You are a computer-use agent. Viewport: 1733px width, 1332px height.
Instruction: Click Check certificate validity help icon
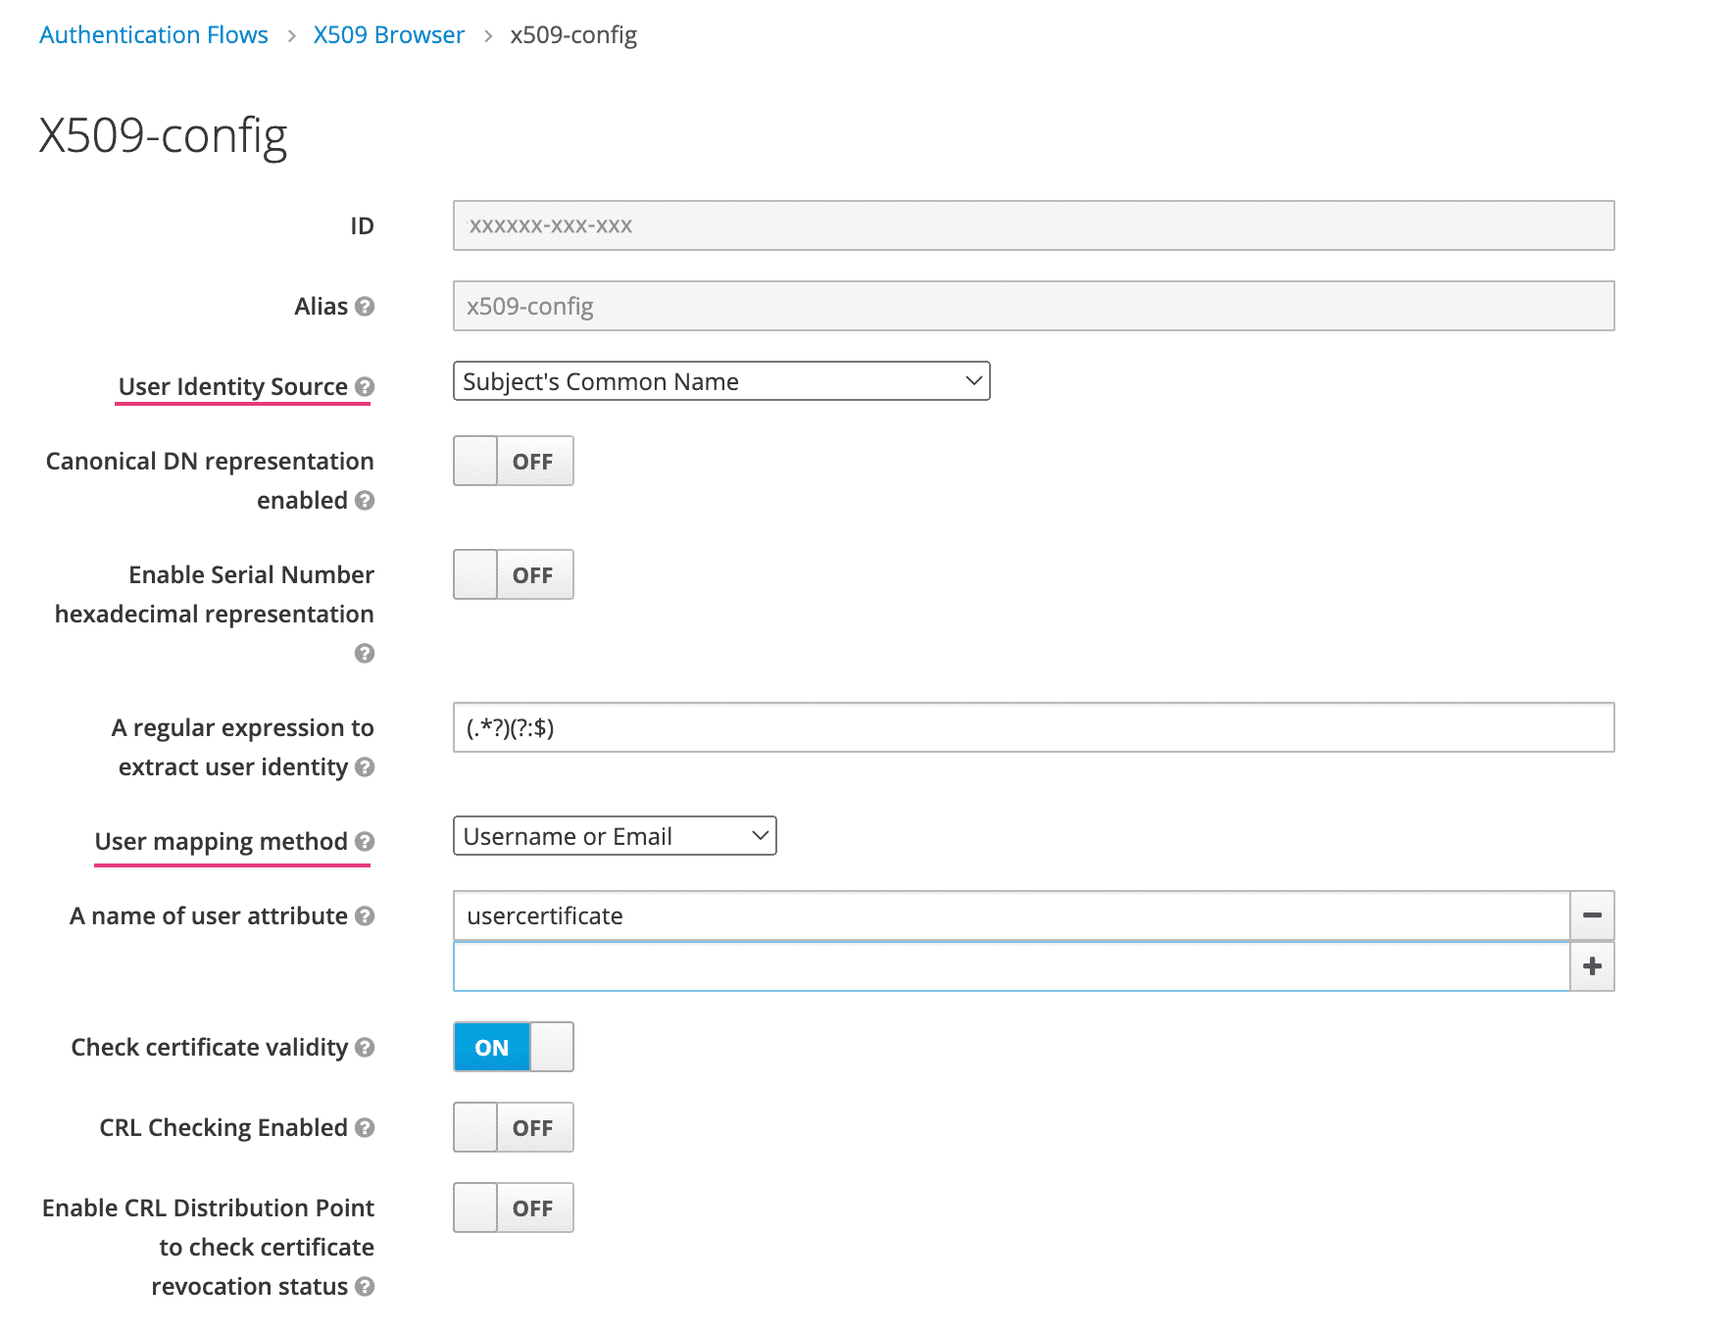pos(365,1048)
